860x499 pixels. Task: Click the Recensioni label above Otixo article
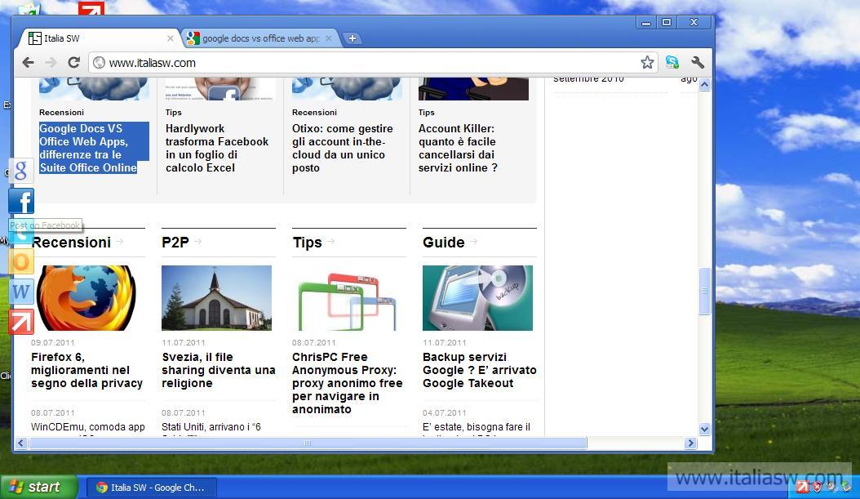(x=314, y=112)
